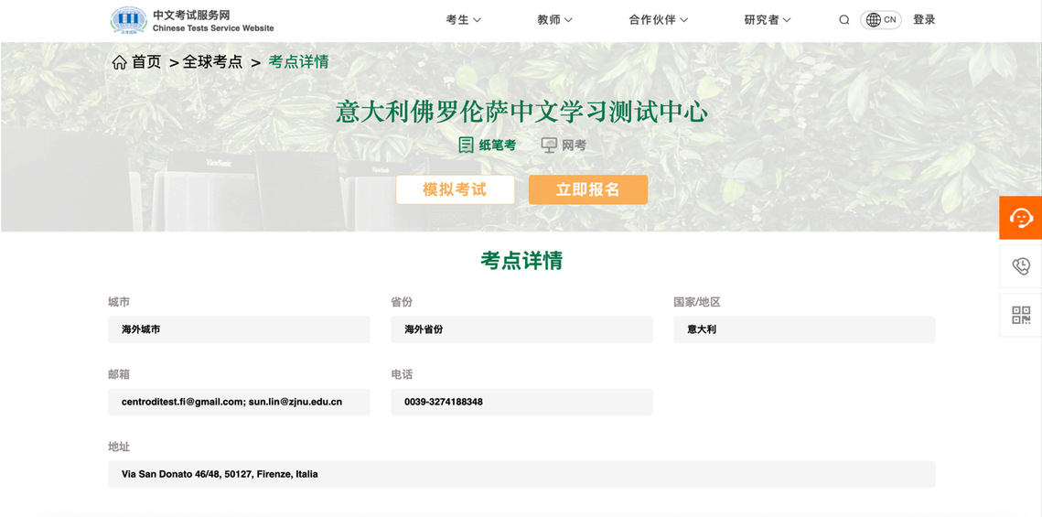The image size is (1042, 517).
Task: Open the 研究者 navigation menu
Action: click(767, 20)
